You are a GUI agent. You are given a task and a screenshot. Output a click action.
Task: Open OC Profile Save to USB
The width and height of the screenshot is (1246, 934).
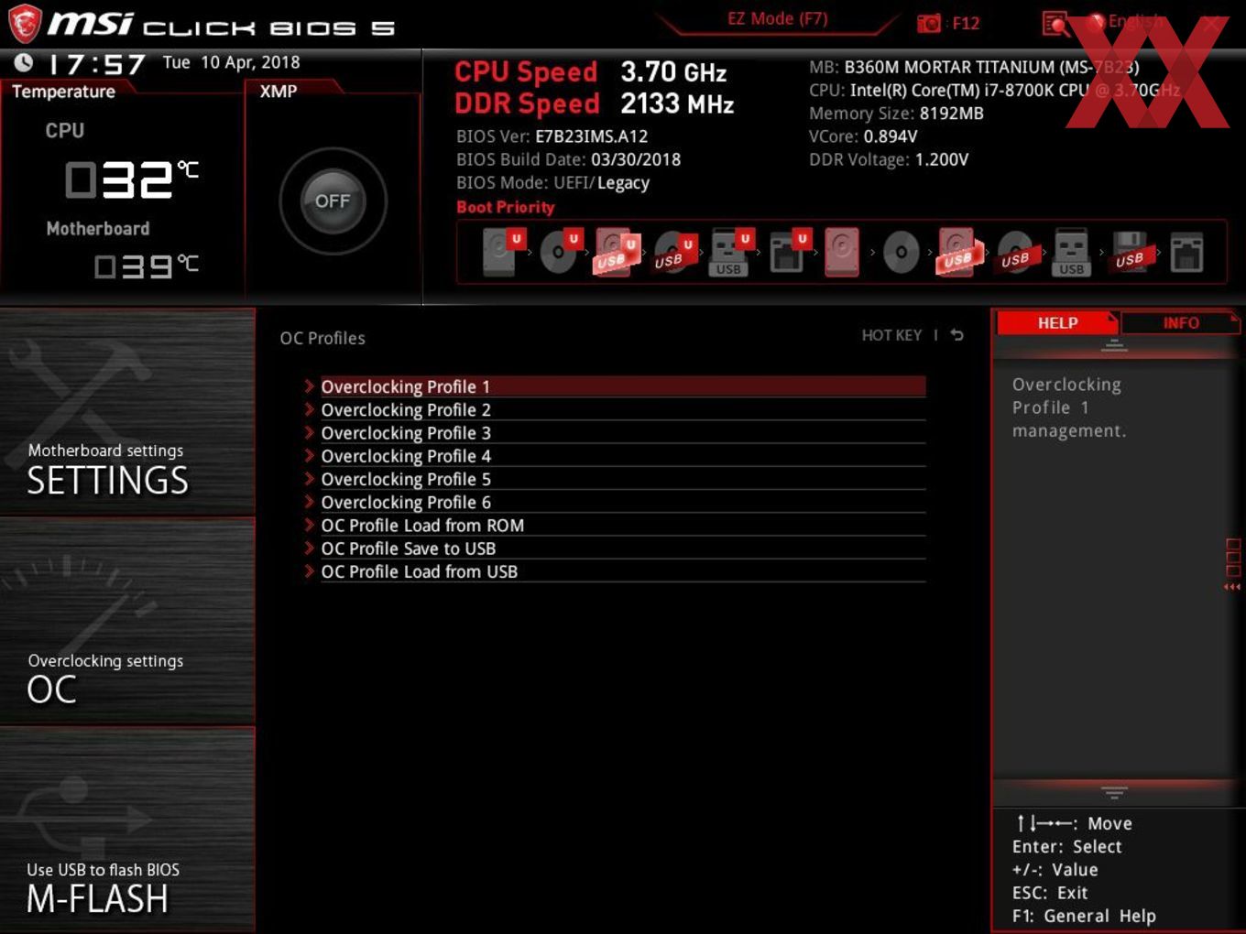click(x=614, y=548)
